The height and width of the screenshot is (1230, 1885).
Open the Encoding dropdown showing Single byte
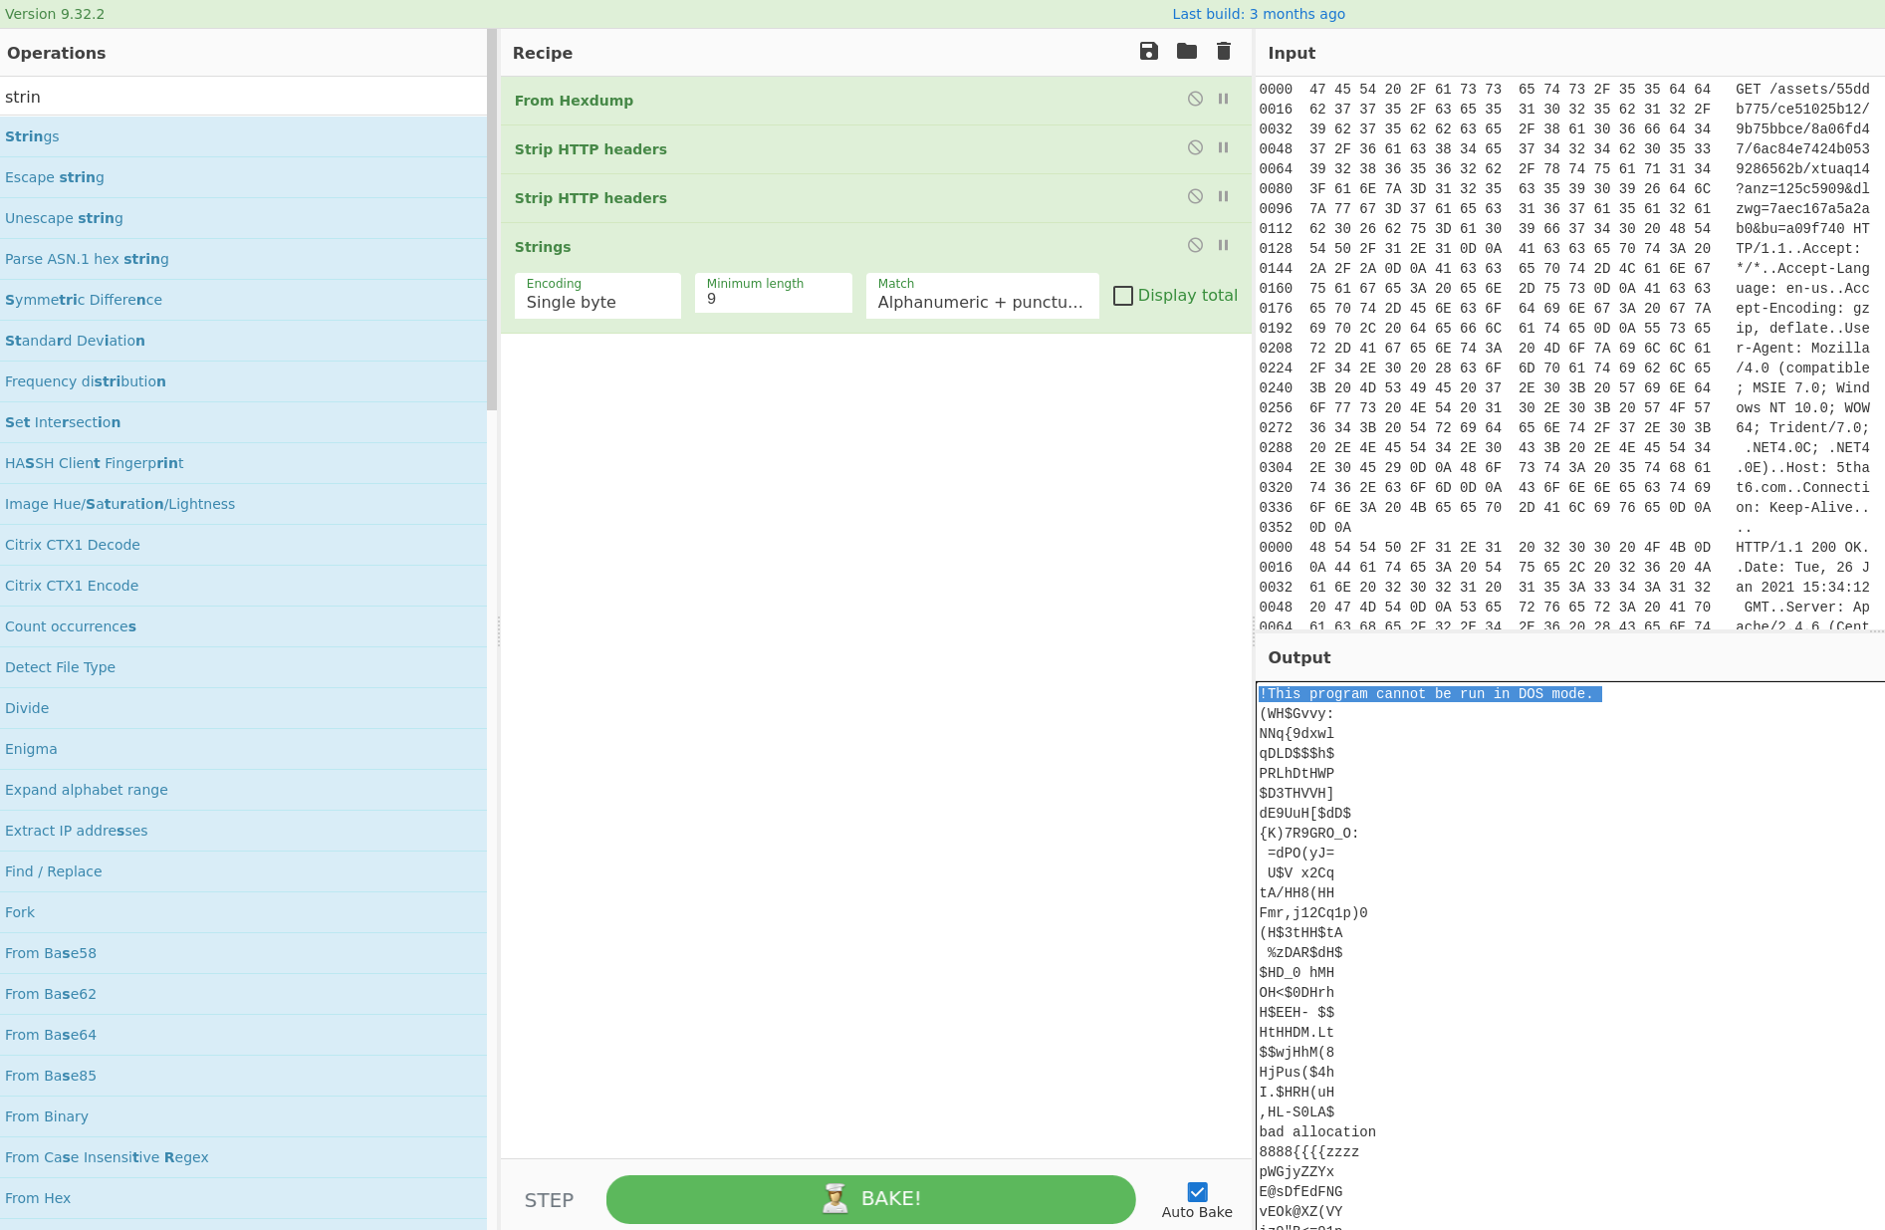597,296
